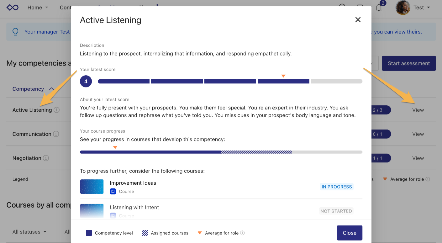Click the infinity logo icon

13,8
